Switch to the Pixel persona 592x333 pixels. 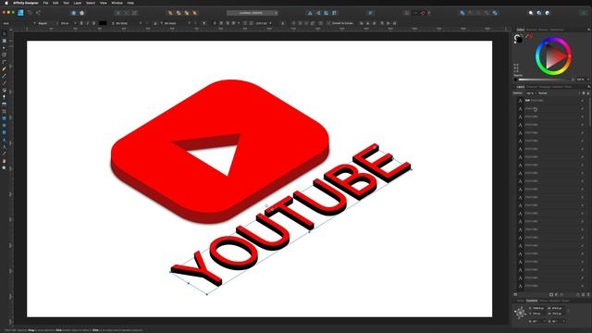tap(30, 13)
